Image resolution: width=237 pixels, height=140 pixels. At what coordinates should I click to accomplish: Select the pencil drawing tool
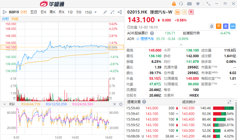tap(105, 12)
